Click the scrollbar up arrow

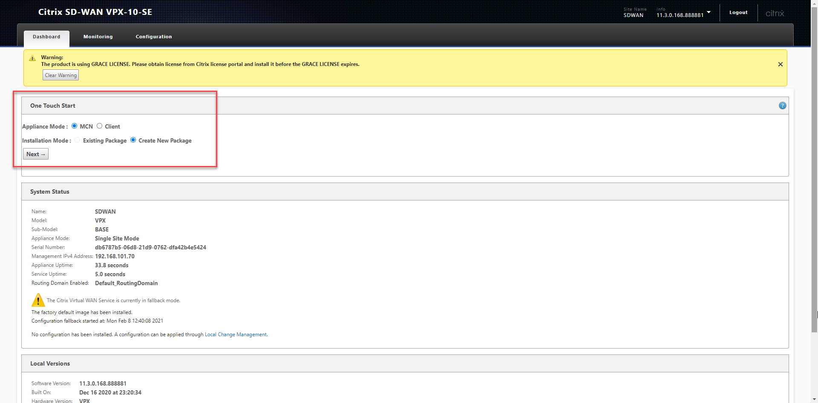814,3
